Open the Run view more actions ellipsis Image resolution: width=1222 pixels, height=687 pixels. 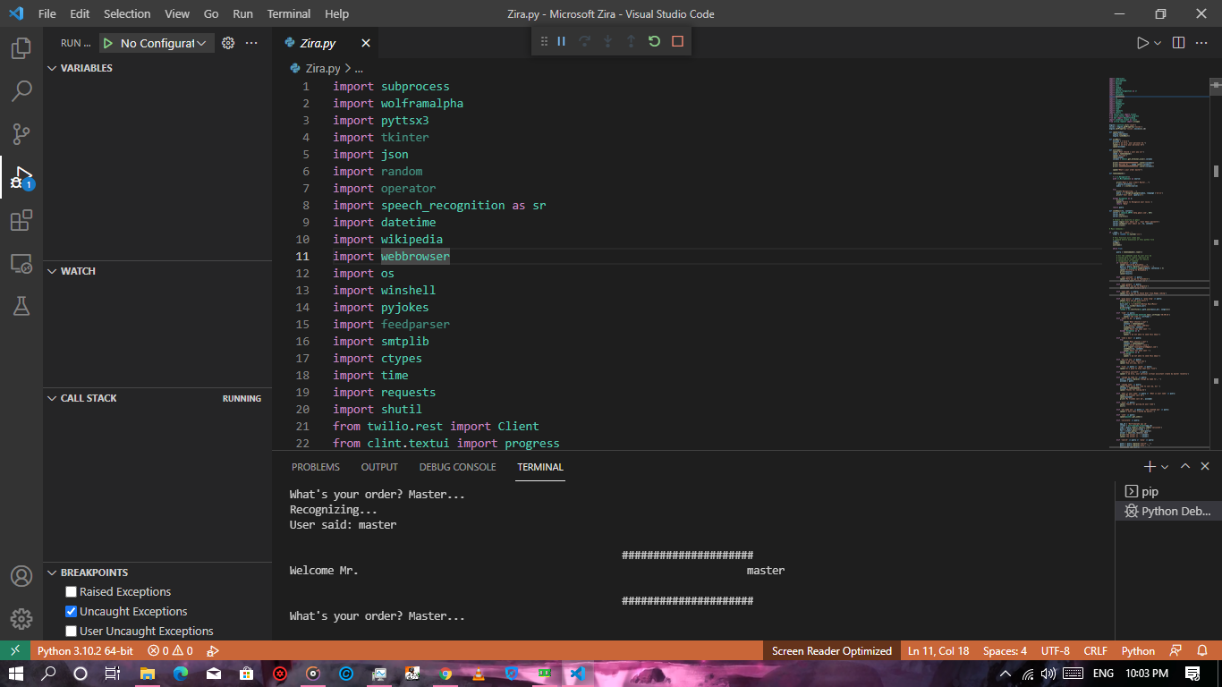click(251, 43)
